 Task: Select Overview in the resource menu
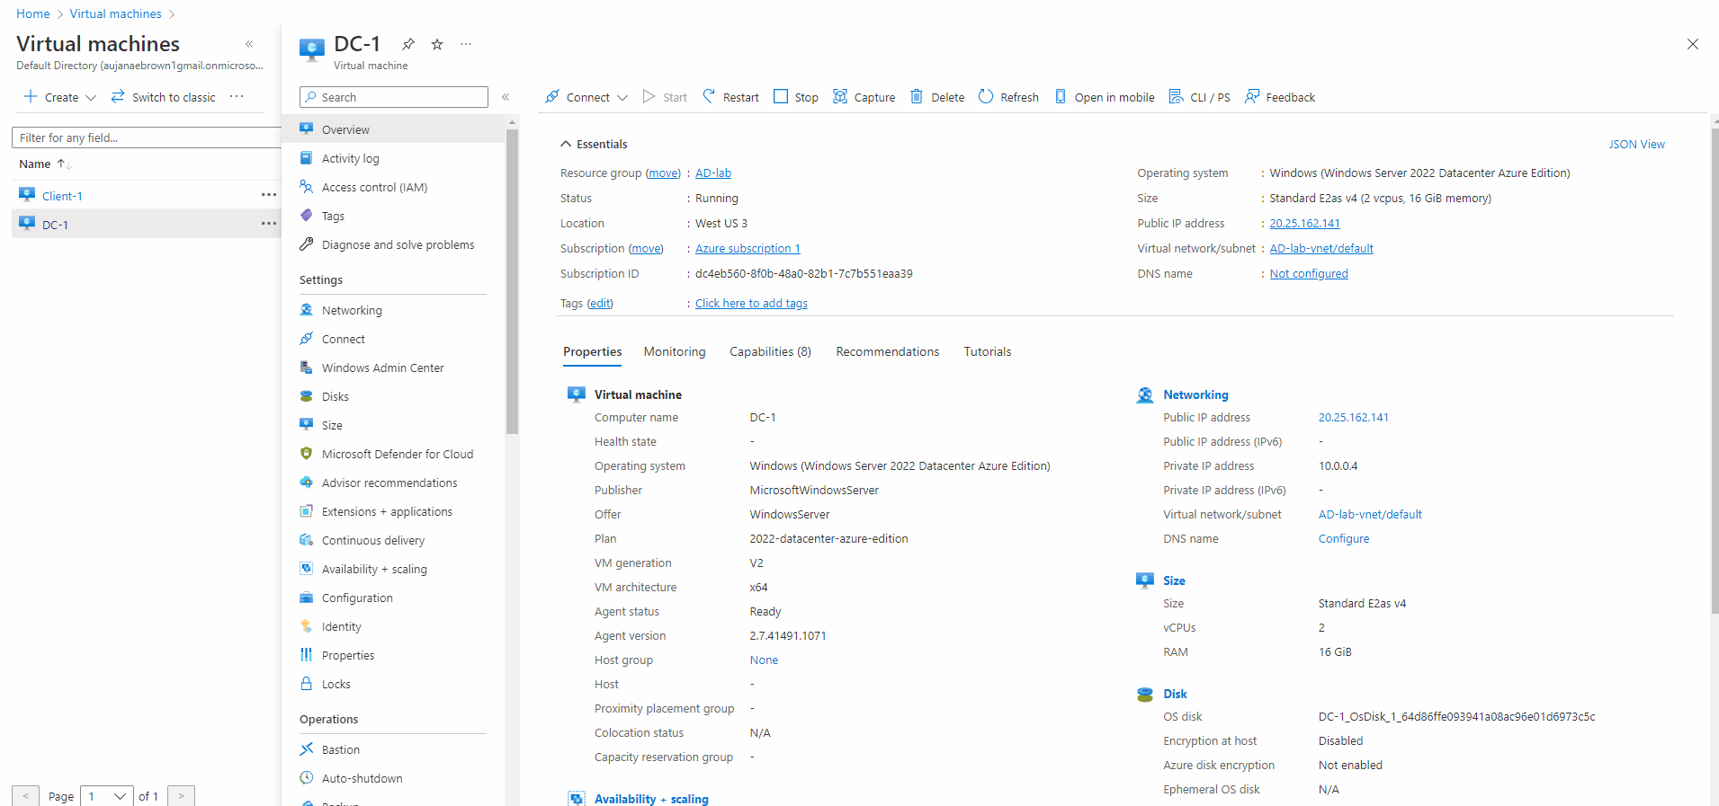[x=393, y=129]
